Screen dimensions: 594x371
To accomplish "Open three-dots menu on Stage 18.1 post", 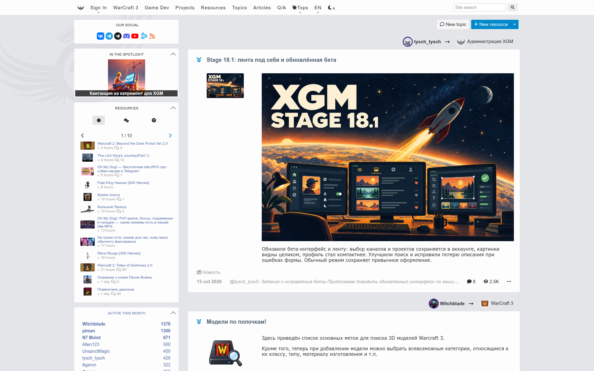I will click(x=509, y=281).
